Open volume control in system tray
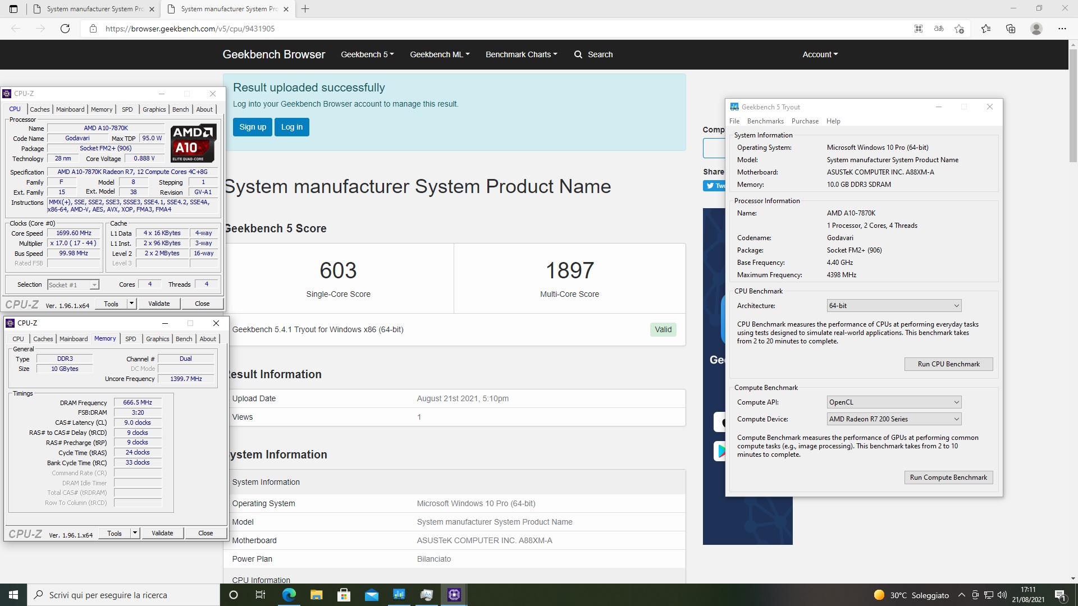 coord(1003,595)
